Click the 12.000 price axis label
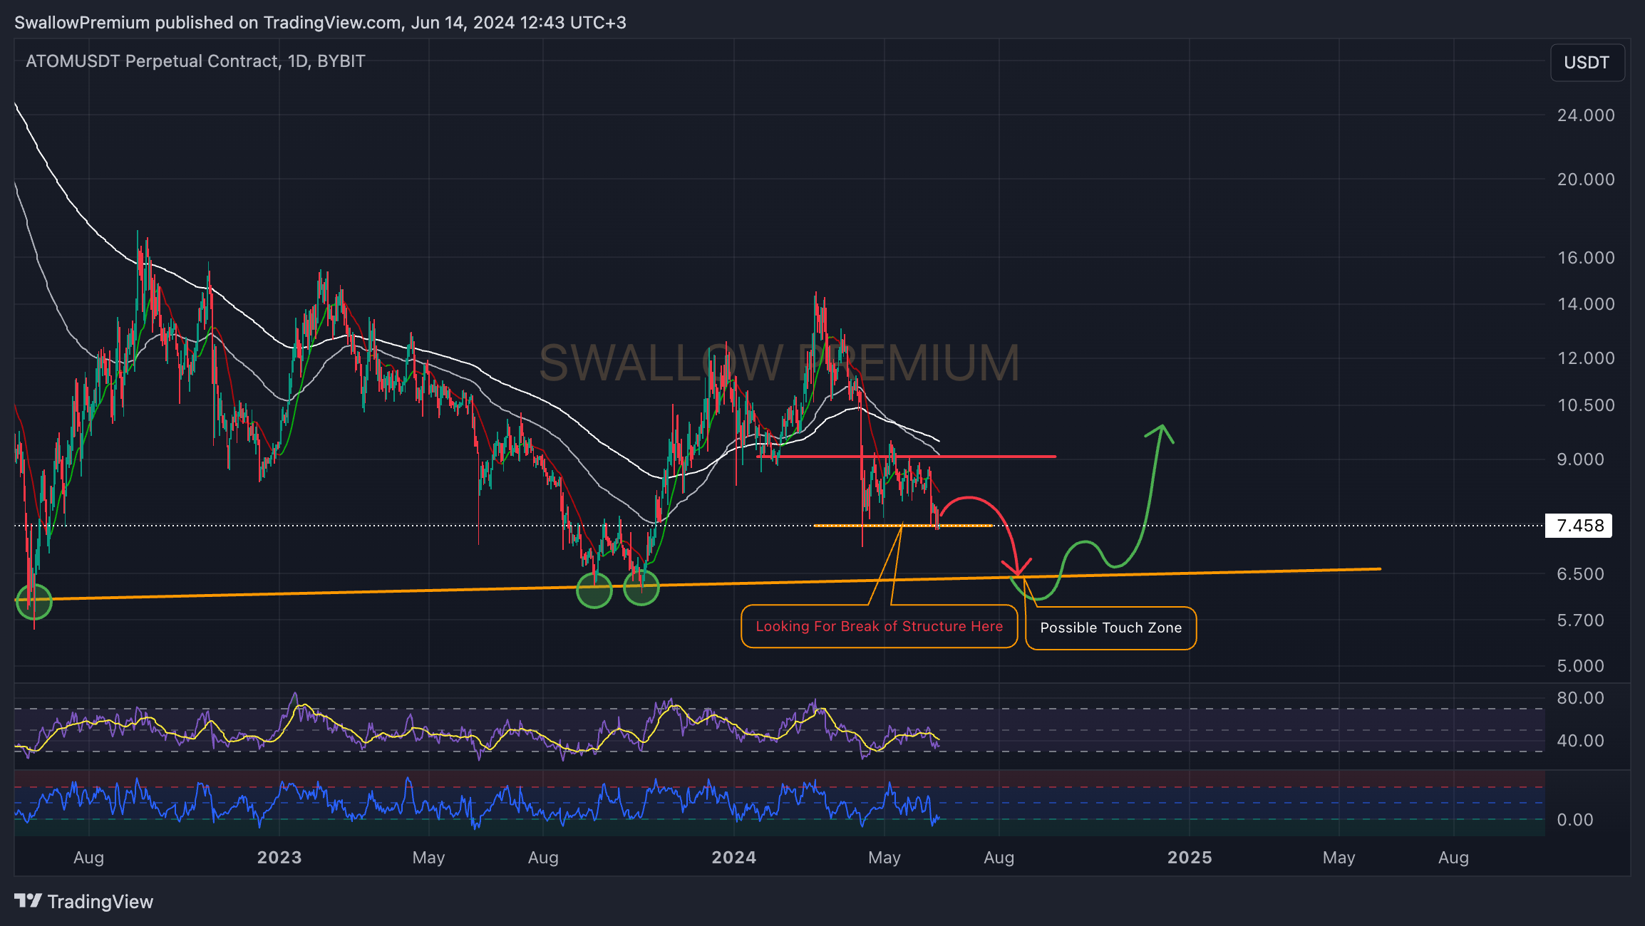Viewport: 1645px width, 926px height. tap(1586, 358)
